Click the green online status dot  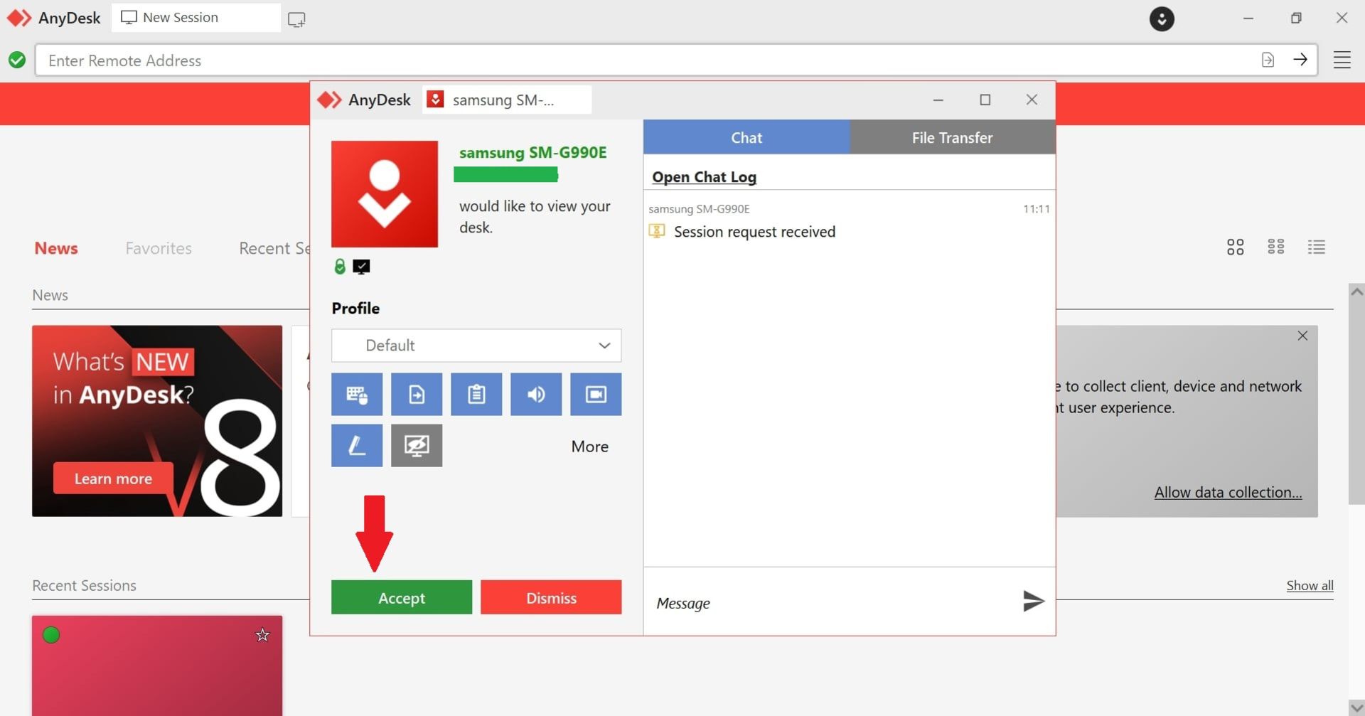51,635
